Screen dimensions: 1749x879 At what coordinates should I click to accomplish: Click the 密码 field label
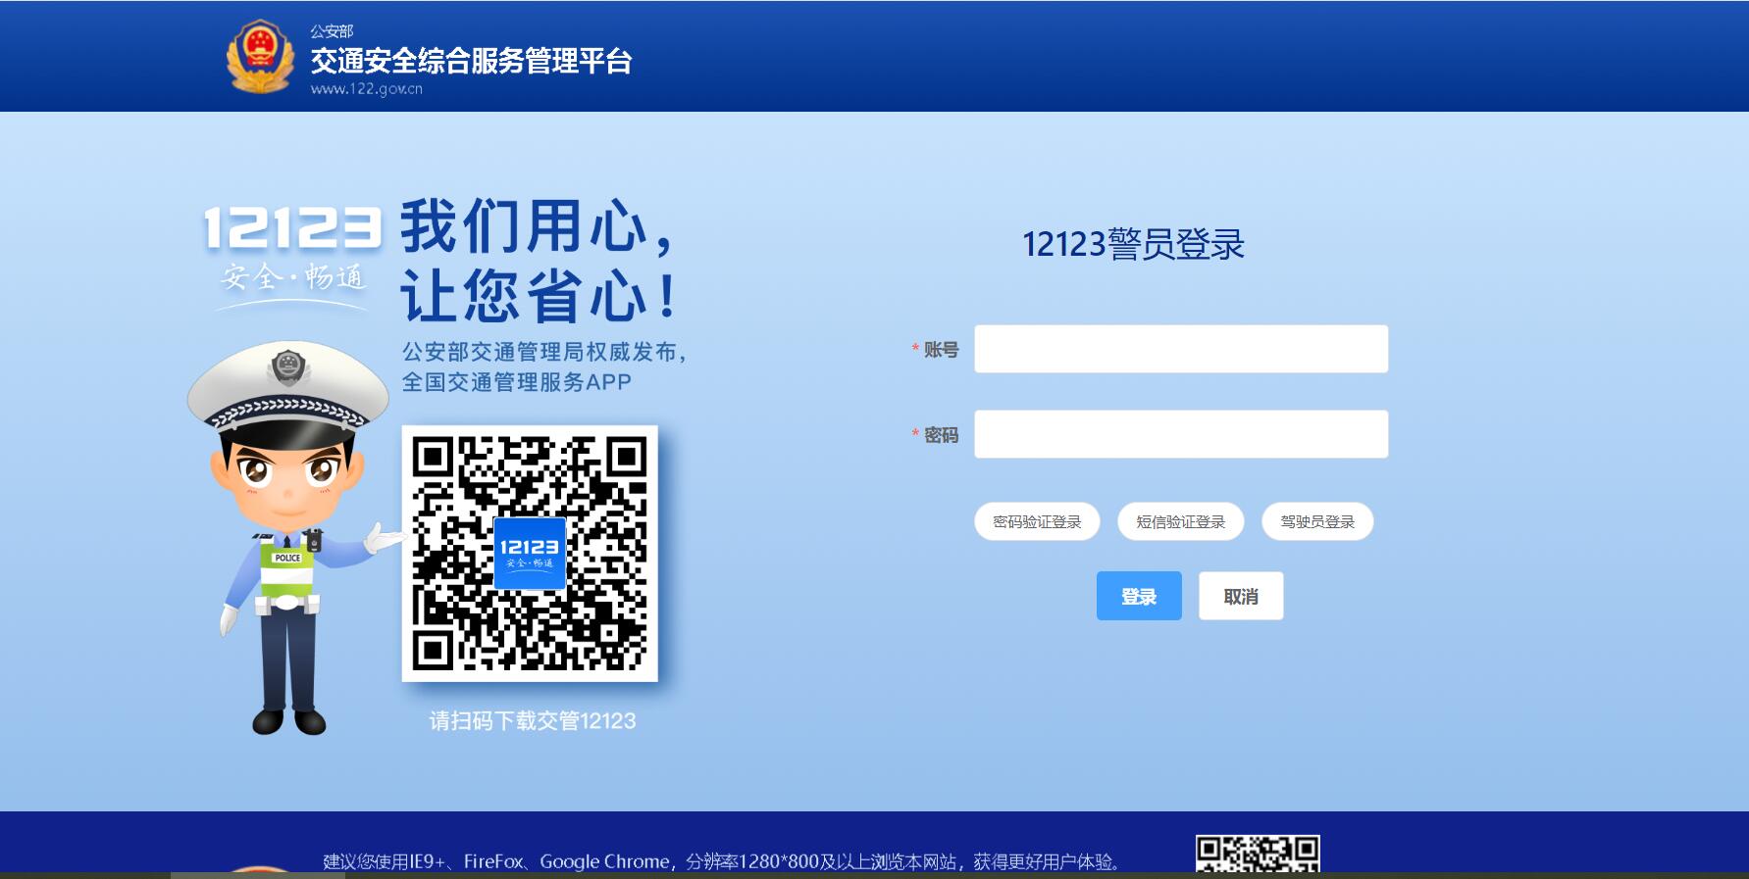pos(941,435)
